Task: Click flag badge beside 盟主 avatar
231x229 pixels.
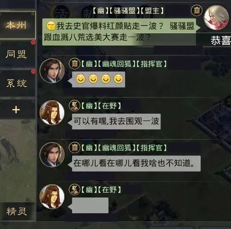Action: click(x=196, y=11)
